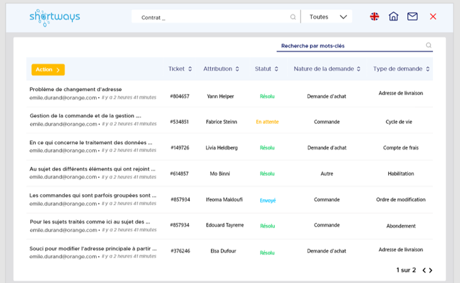
Task: Click the Envoyé status
Action: 268,200
